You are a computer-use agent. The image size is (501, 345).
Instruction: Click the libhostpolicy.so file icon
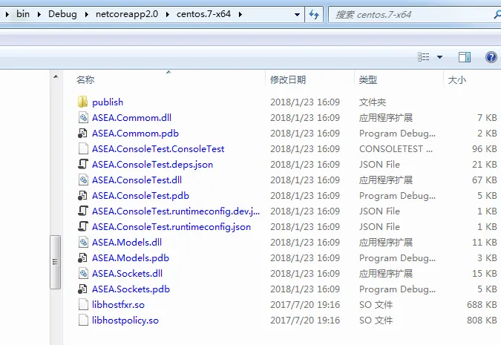(x=83, y=321)
